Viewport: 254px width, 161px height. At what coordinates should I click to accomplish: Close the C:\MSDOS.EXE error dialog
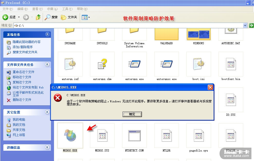[210, 87]
